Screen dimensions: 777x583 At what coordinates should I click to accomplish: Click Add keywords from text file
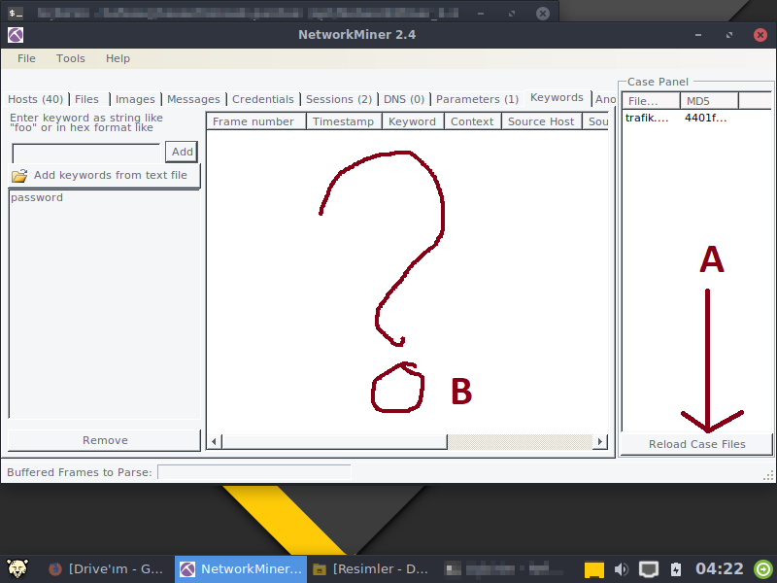104,175
